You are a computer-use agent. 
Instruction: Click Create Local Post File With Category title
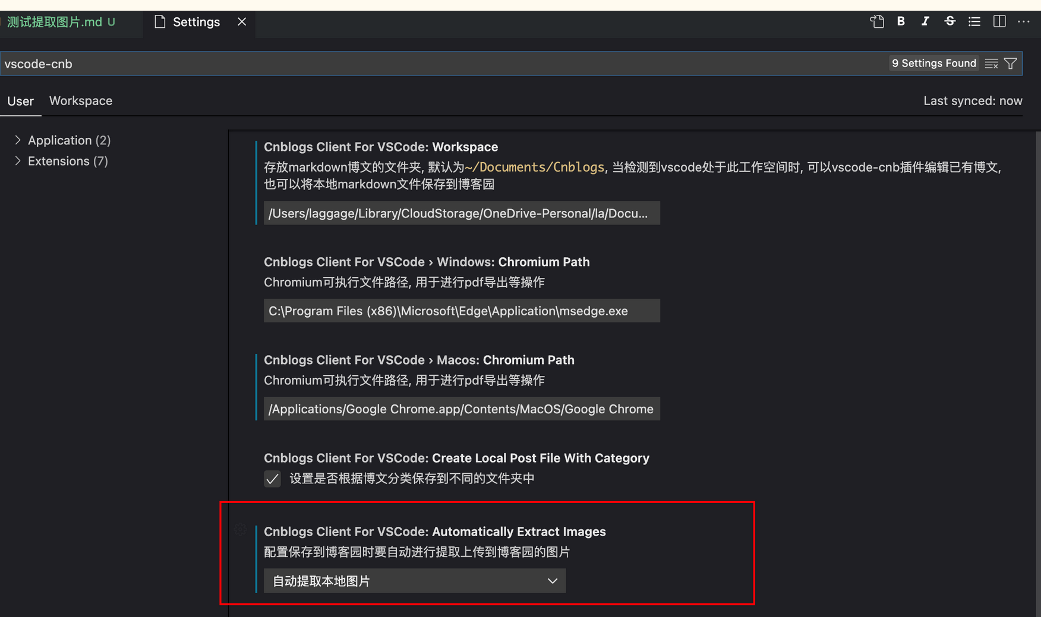click(456, 458)
